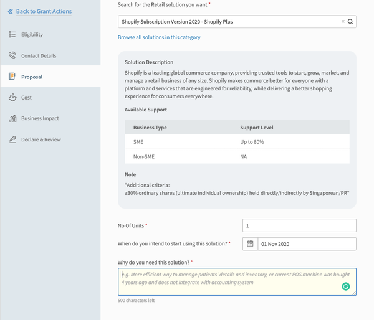Click the double-chevron back arrow icon

10,12
